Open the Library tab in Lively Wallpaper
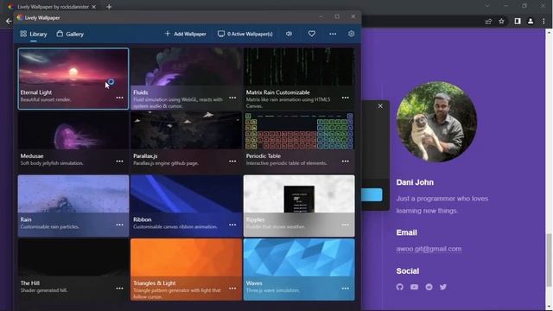 (34, 35)
